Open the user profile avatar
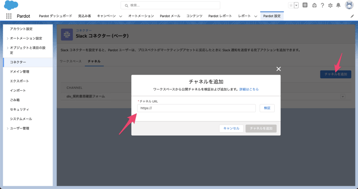 pos(349,5)
